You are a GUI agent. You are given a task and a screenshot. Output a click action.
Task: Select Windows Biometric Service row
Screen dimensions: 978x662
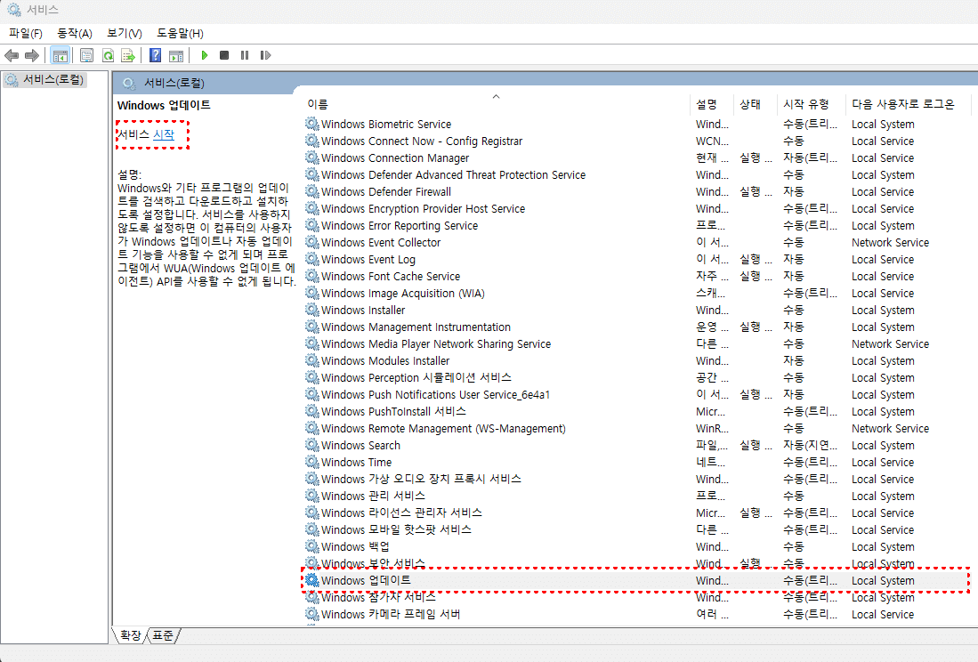pos(636,124)
